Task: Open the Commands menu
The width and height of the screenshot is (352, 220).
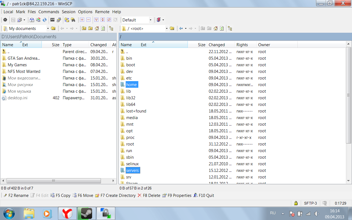Action: click(x=49, y=12)
